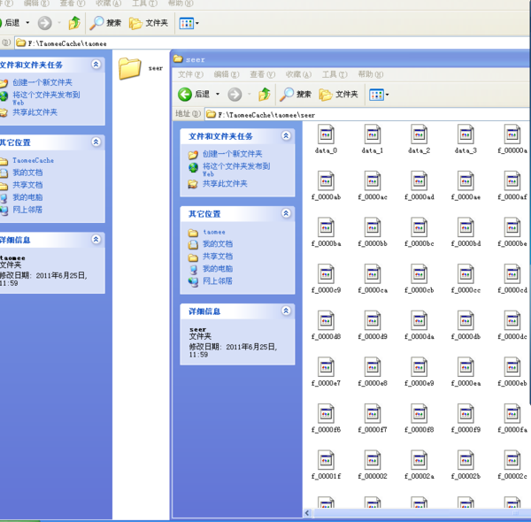531x522 pixels.
Task: Open Search in the seer window toolbar
Action: pos(295,94)
